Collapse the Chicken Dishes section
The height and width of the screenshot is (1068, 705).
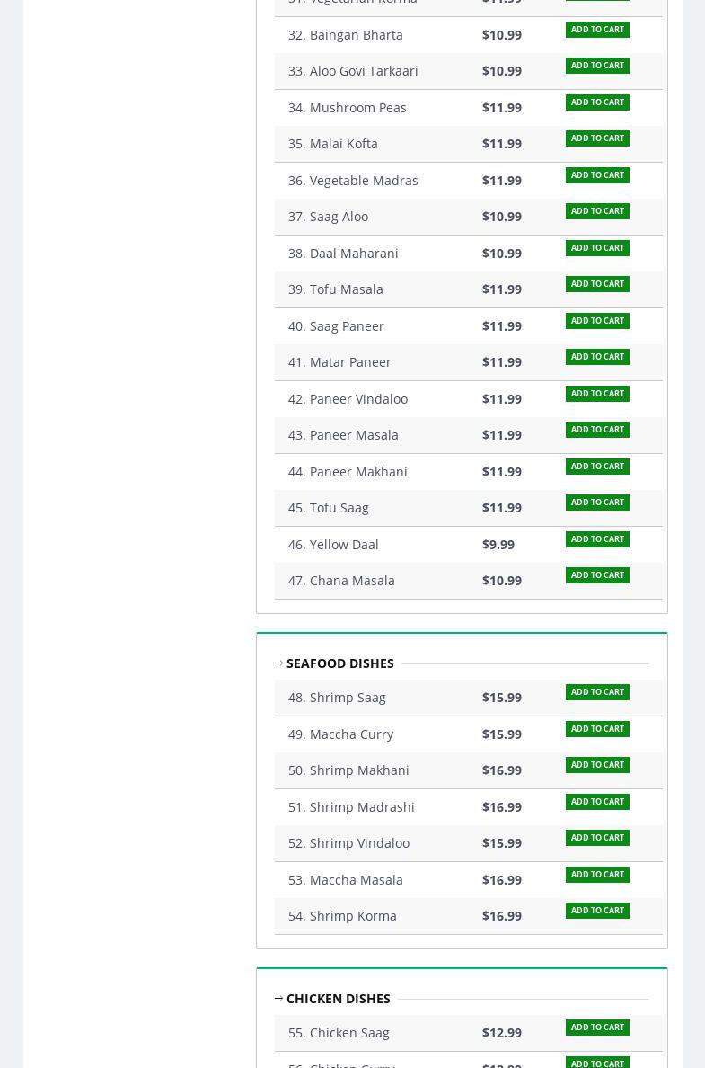pyautogui.click(x=279, y=999)
